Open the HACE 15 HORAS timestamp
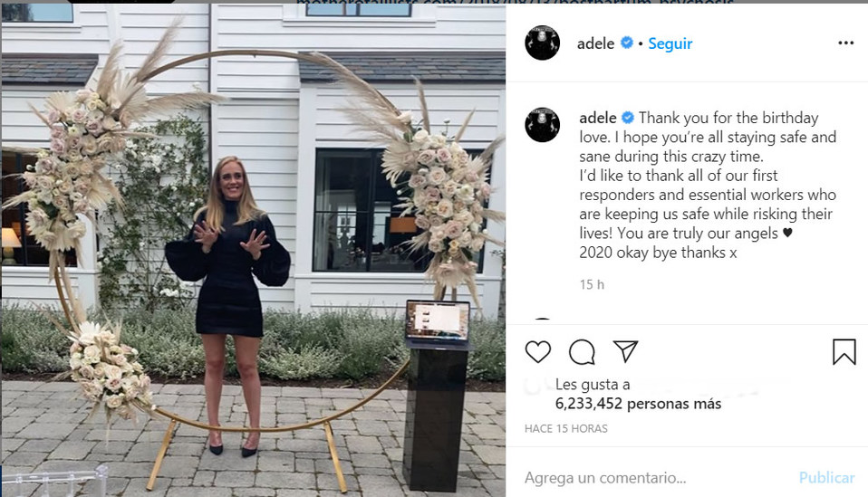Viewport: 868px width, 497px height. [565, 428]
